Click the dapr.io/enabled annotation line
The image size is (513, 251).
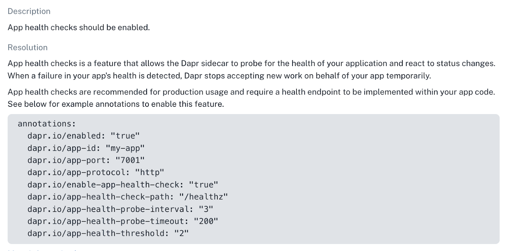coord(83,136)
